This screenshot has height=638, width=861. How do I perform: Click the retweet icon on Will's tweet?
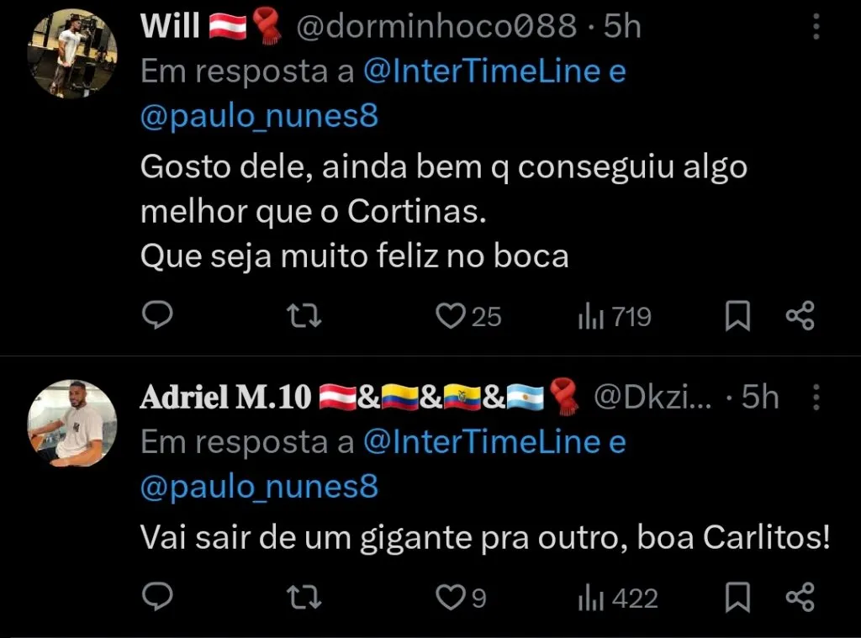(x=303, y=316)
